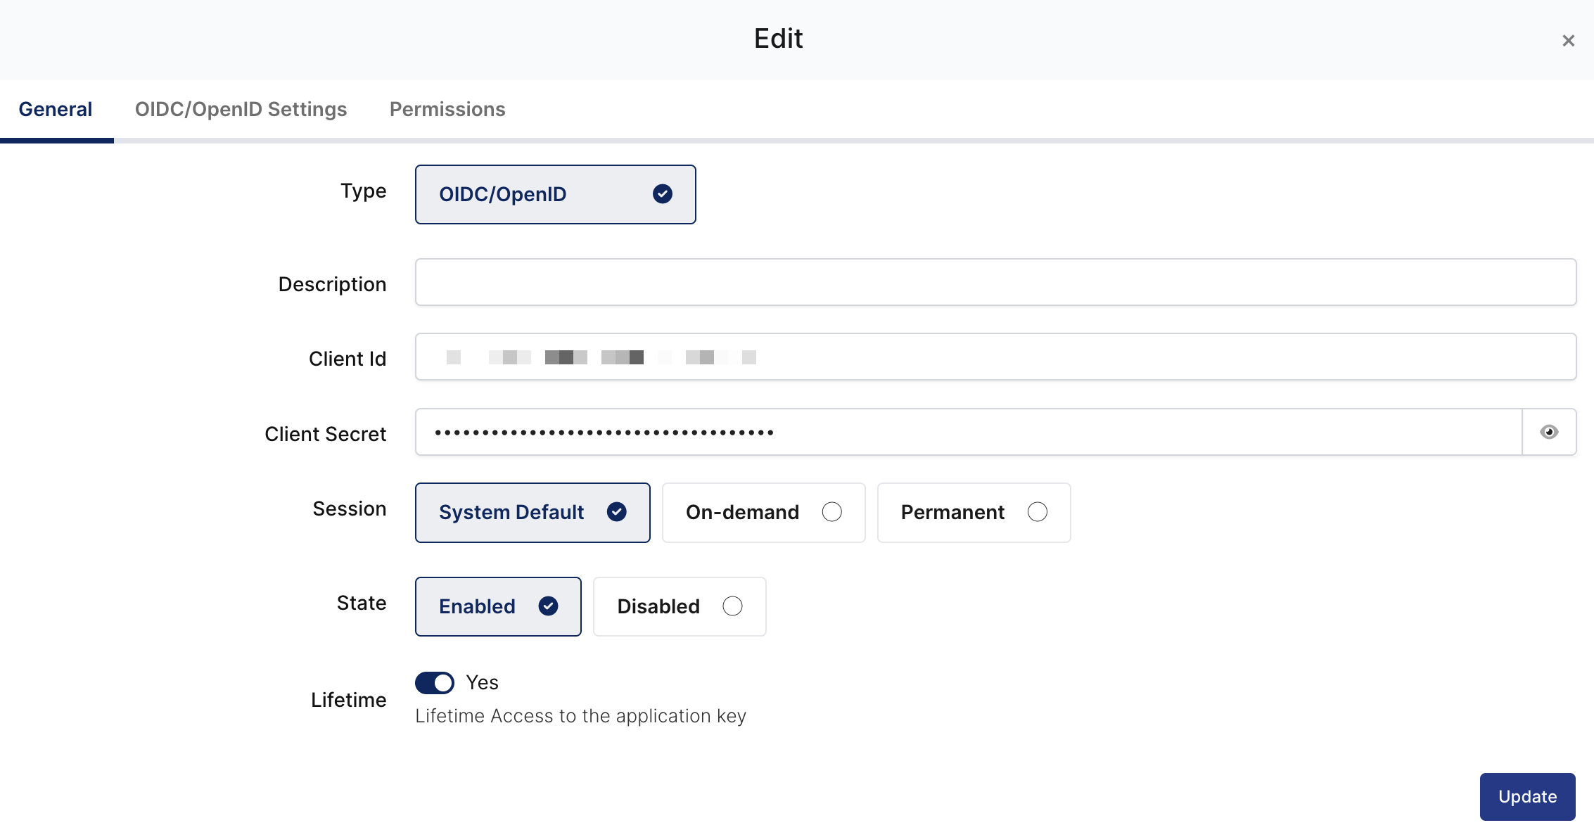The height and width of the screenshot is (837, 1594).
Task: Go to the General tab
Action: click(56, 110)
